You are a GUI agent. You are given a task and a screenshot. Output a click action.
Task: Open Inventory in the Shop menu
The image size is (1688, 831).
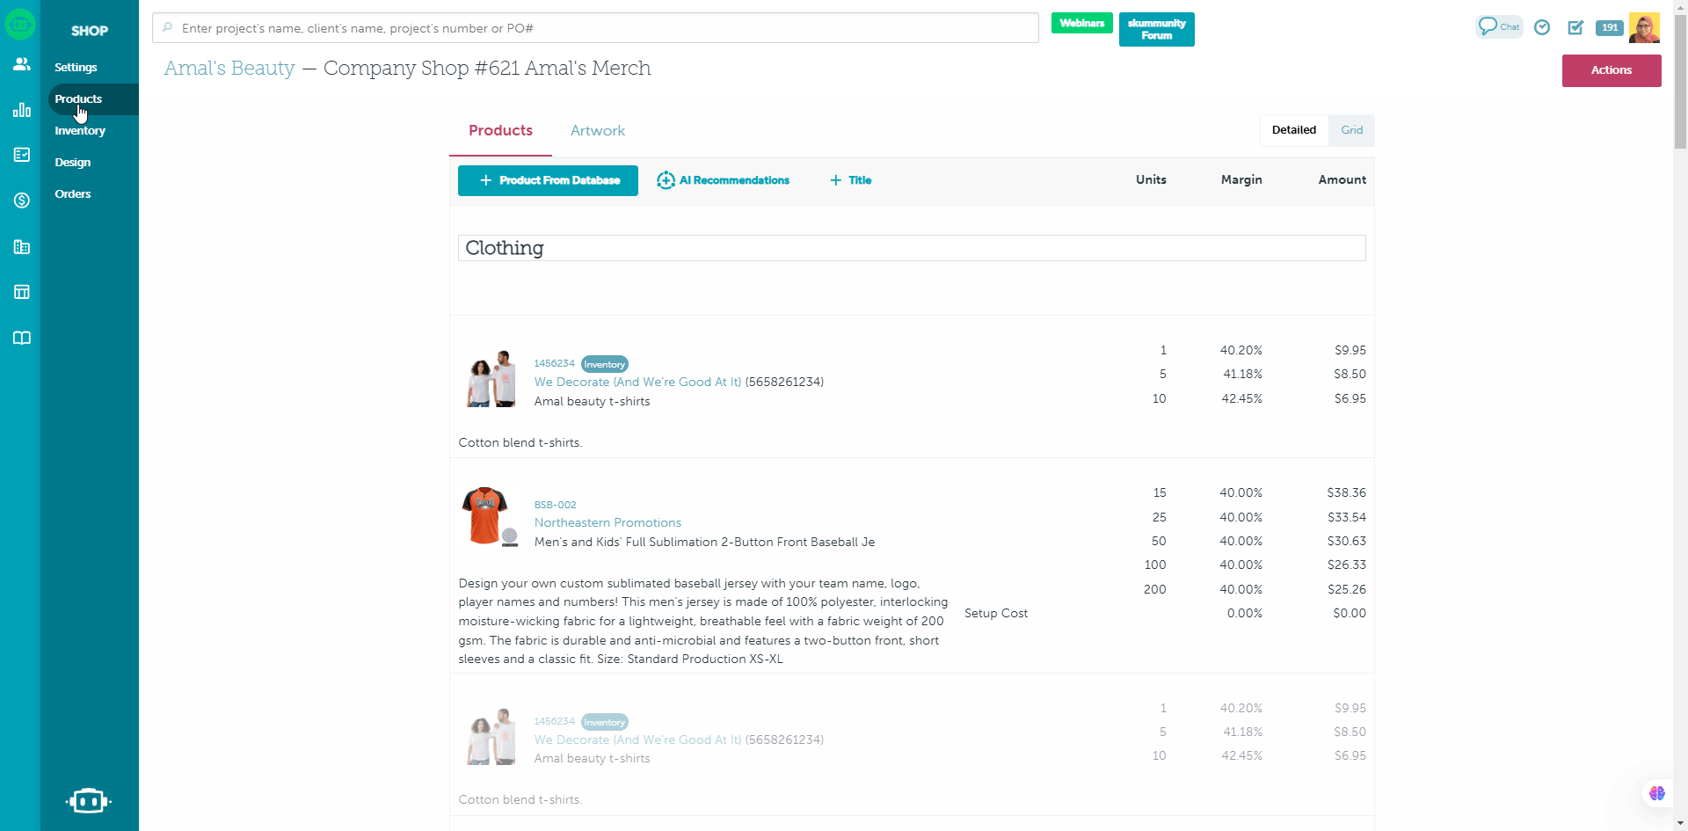coord(80,131)
